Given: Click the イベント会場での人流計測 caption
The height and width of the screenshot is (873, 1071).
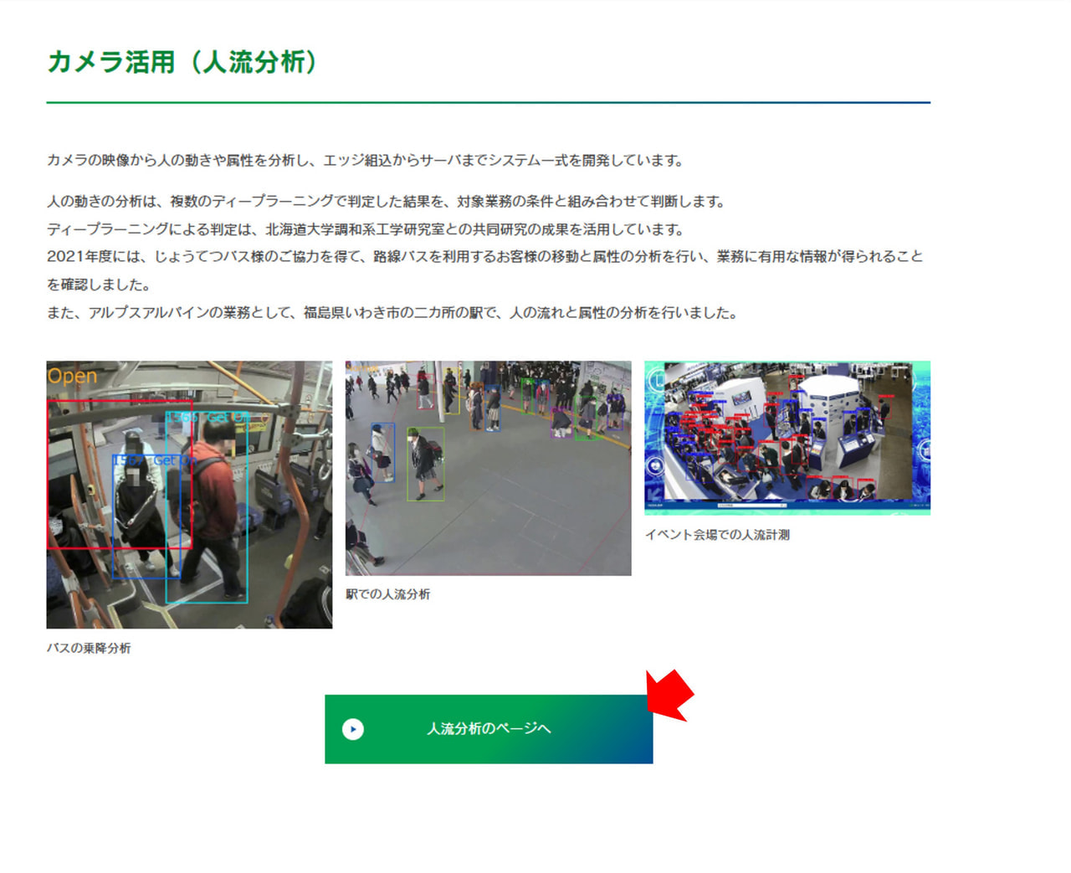Looking at the screenshot, I should click(717, 535).
